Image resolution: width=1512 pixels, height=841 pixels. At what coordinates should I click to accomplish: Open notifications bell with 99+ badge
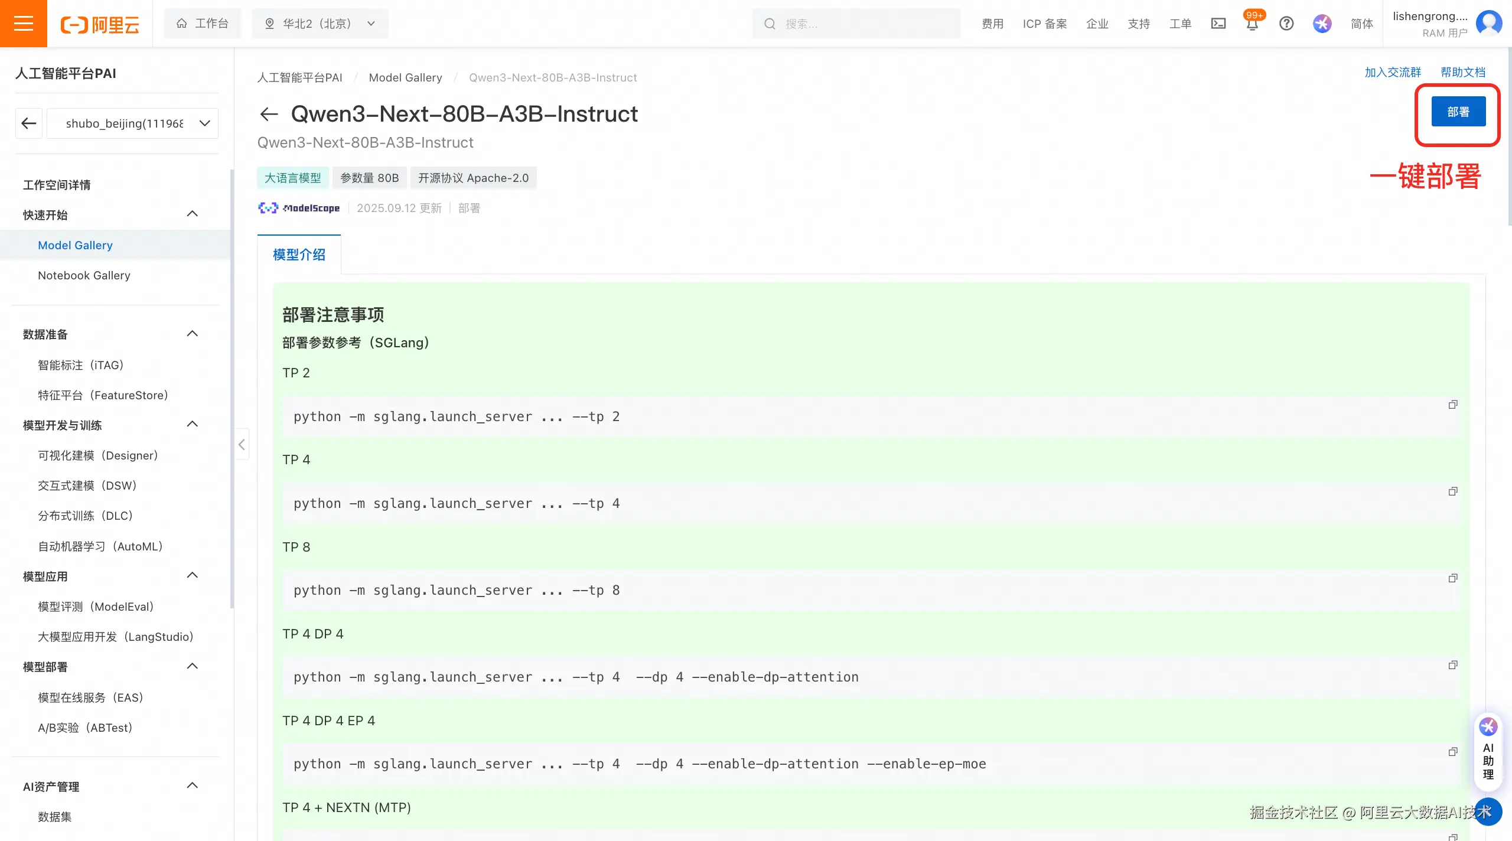(1252, 22)
